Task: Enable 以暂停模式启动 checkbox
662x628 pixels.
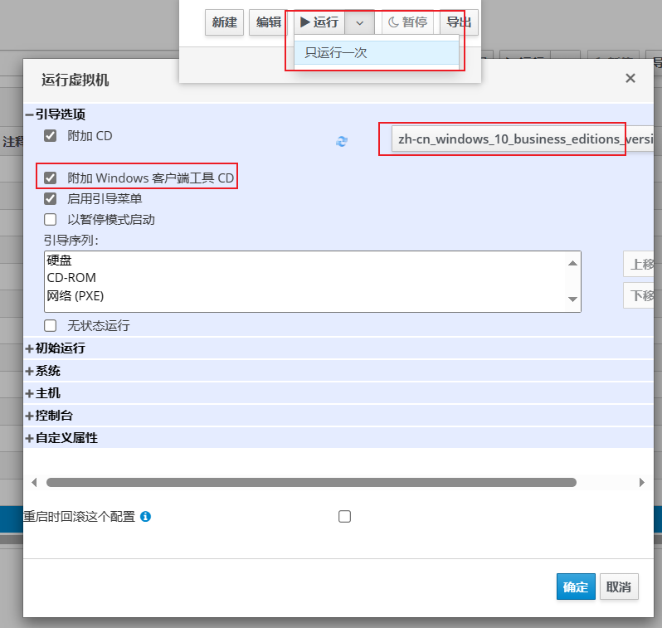Action: point(51,220)
